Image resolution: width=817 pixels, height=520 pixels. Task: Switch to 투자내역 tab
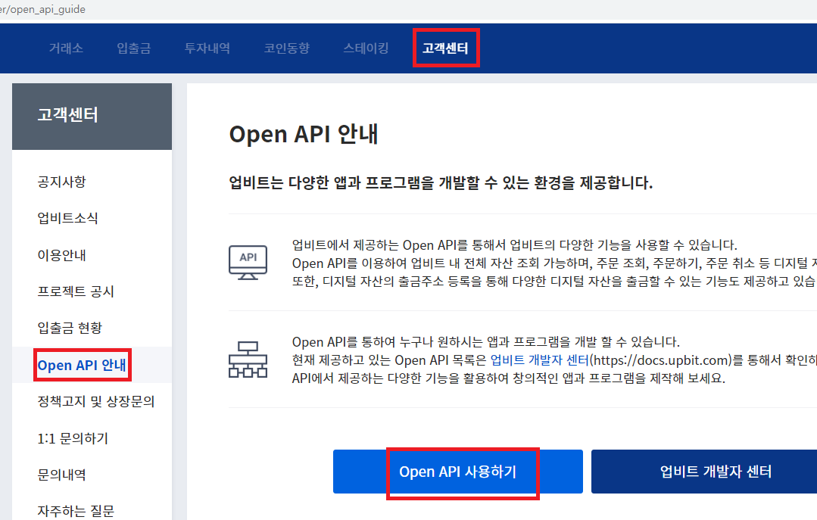point(207,48)
